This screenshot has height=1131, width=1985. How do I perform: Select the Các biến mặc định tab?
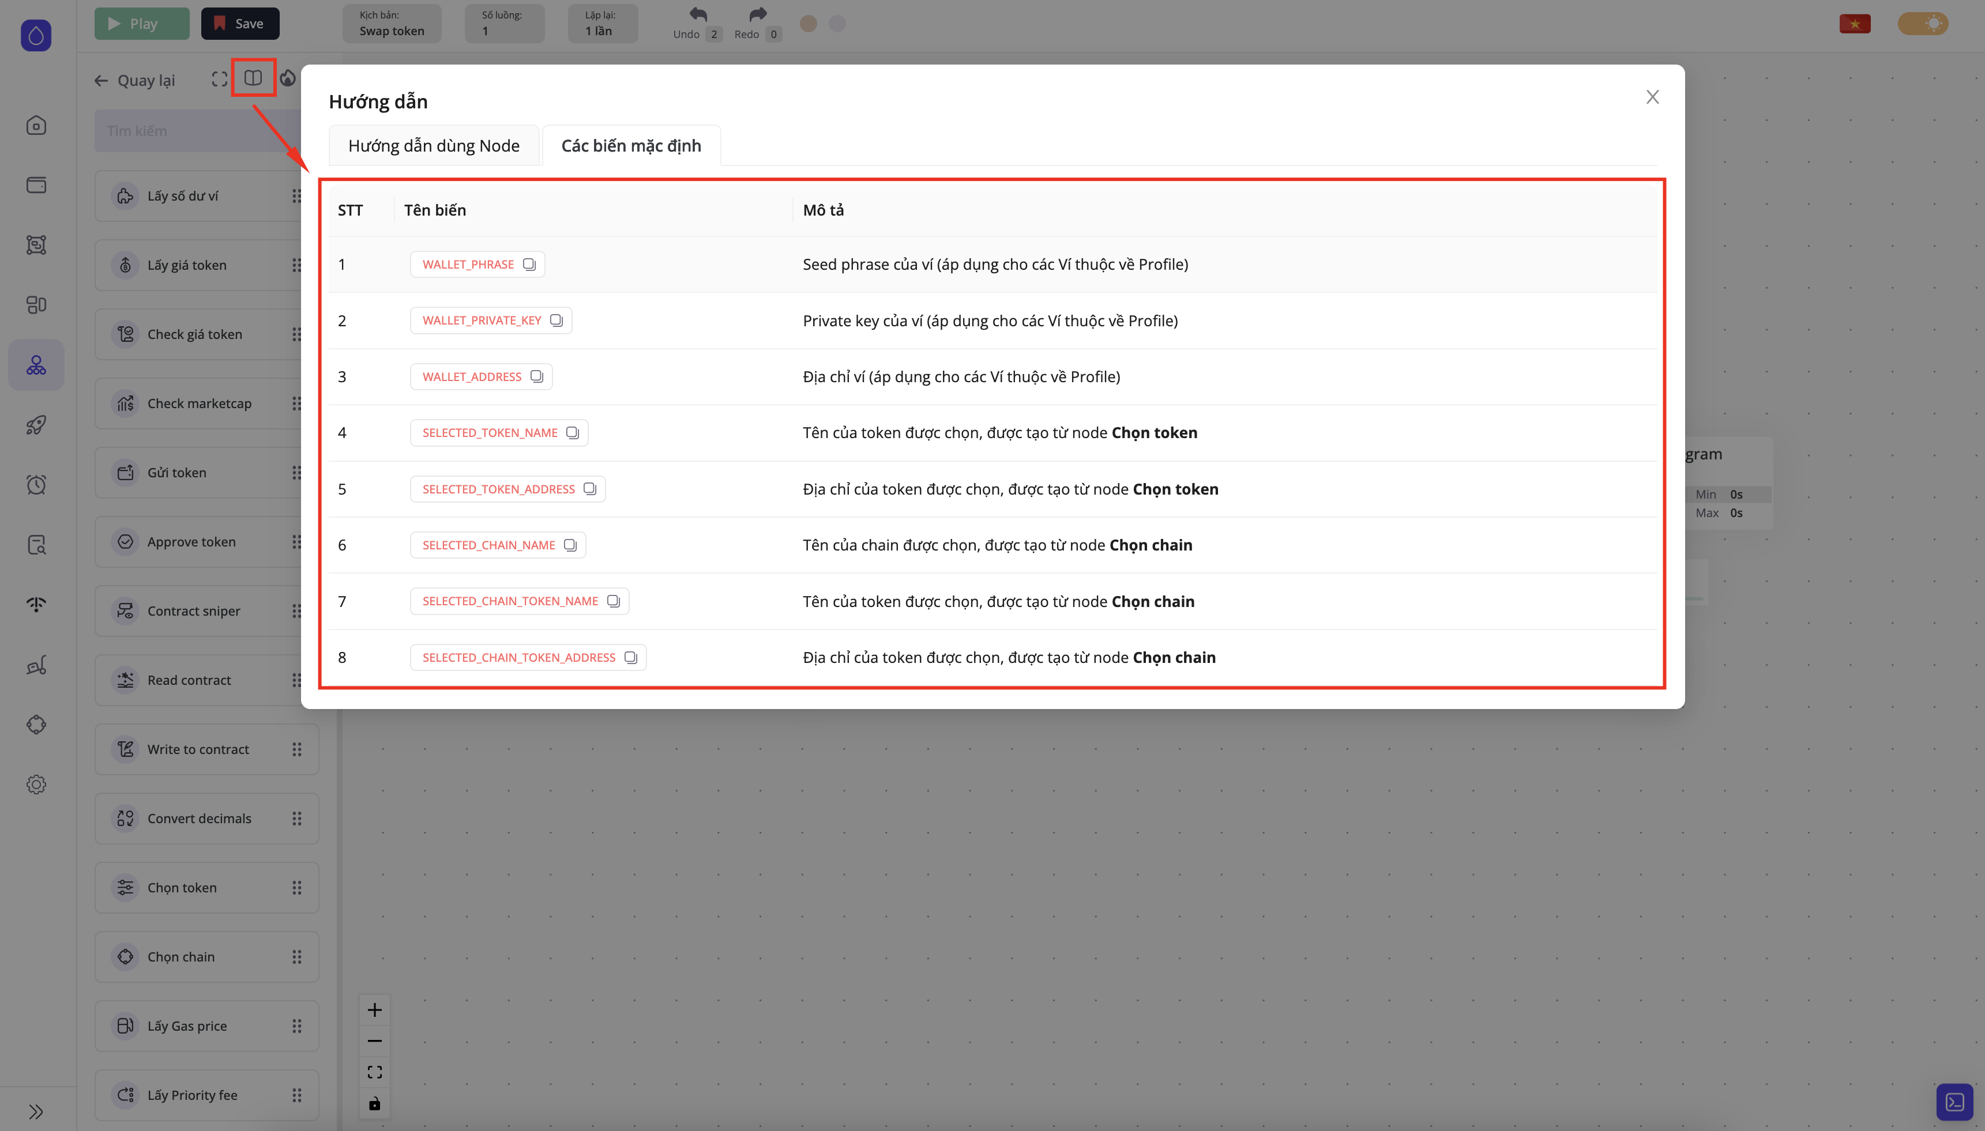tap(631, 145)
